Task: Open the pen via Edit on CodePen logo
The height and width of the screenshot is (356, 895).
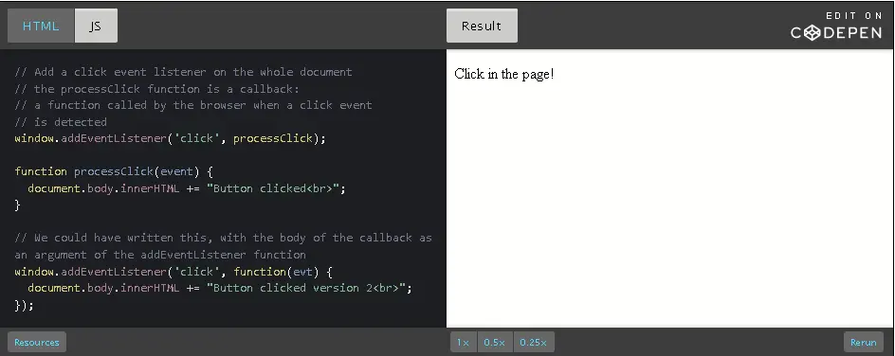Action: (836, 27)
